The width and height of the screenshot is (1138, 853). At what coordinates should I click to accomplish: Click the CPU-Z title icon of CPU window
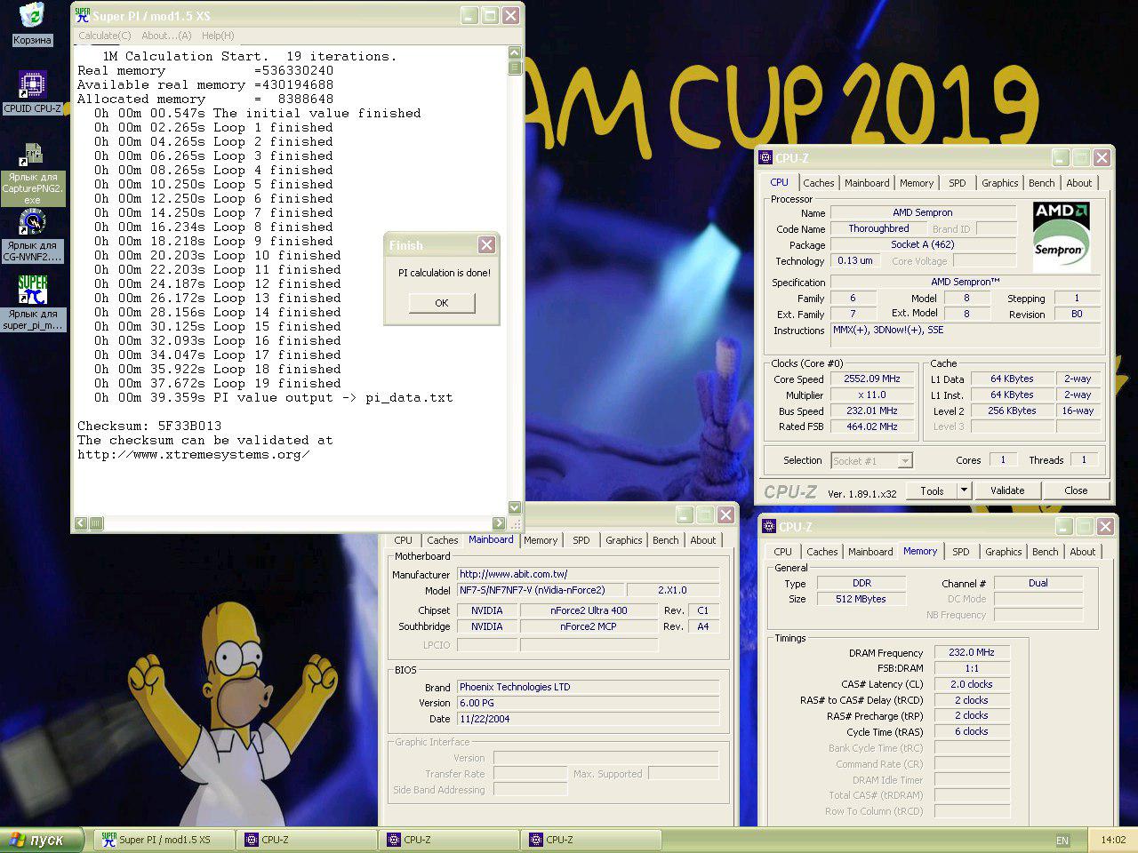(x=765, y=157)
